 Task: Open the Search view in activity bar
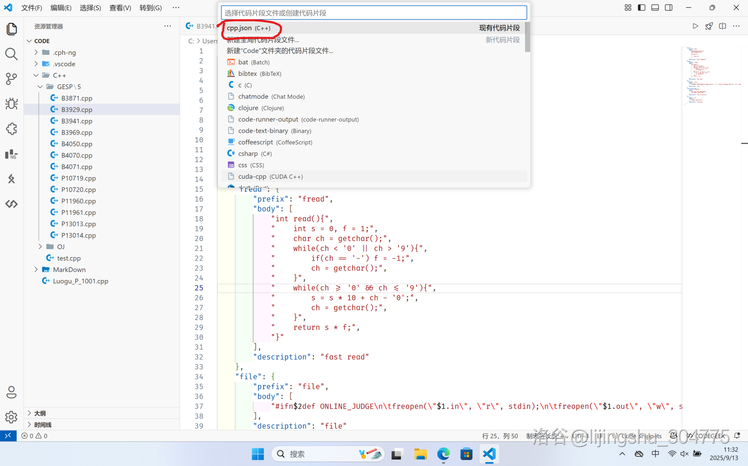pyautogui.click(x=12, y=54)
